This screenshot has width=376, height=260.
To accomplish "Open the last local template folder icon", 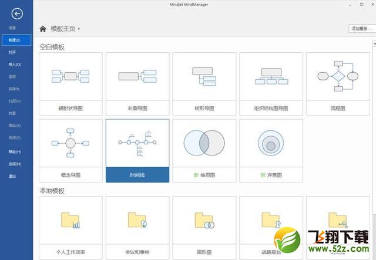I will coord(338,220).
